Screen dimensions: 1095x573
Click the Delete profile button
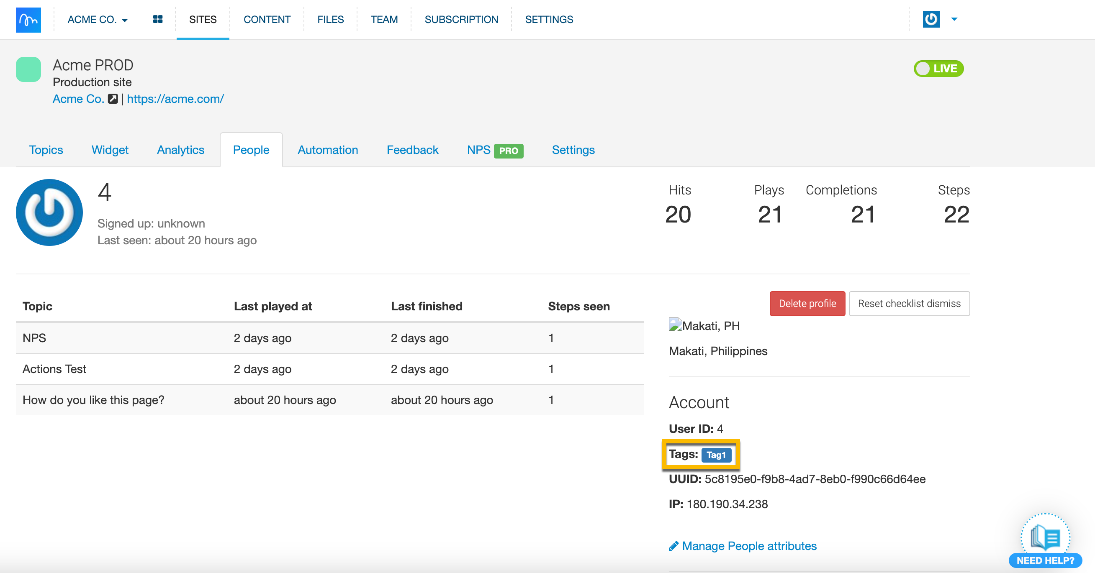coord(807,304)
